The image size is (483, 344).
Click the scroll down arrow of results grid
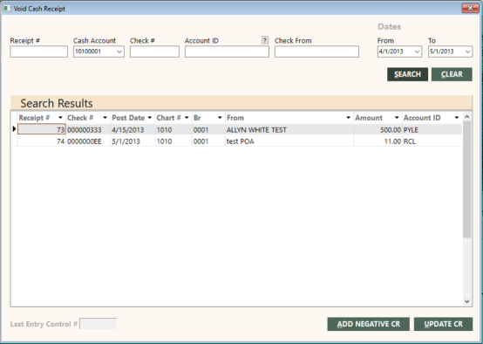467,301
